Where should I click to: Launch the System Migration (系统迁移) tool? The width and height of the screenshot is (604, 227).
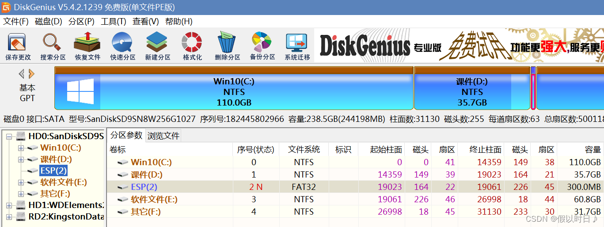[297, 46]
